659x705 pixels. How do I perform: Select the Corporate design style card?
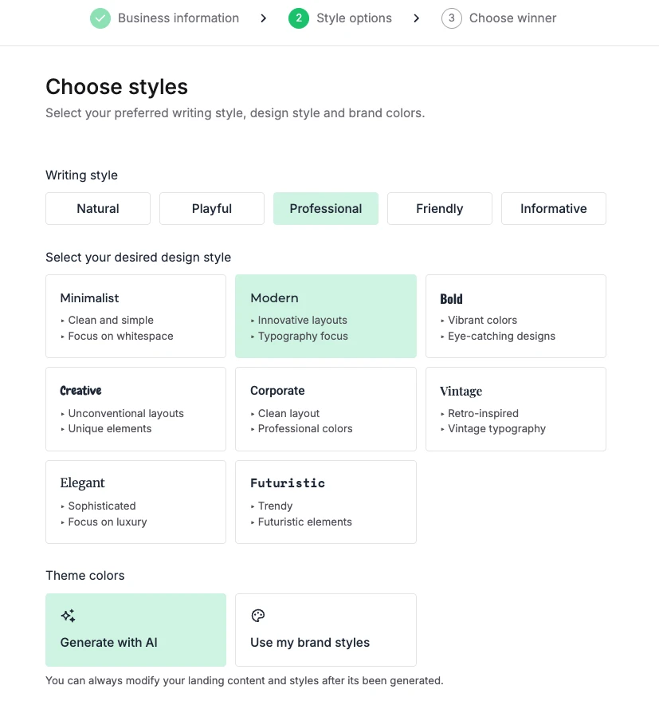(x=326, y=408)
